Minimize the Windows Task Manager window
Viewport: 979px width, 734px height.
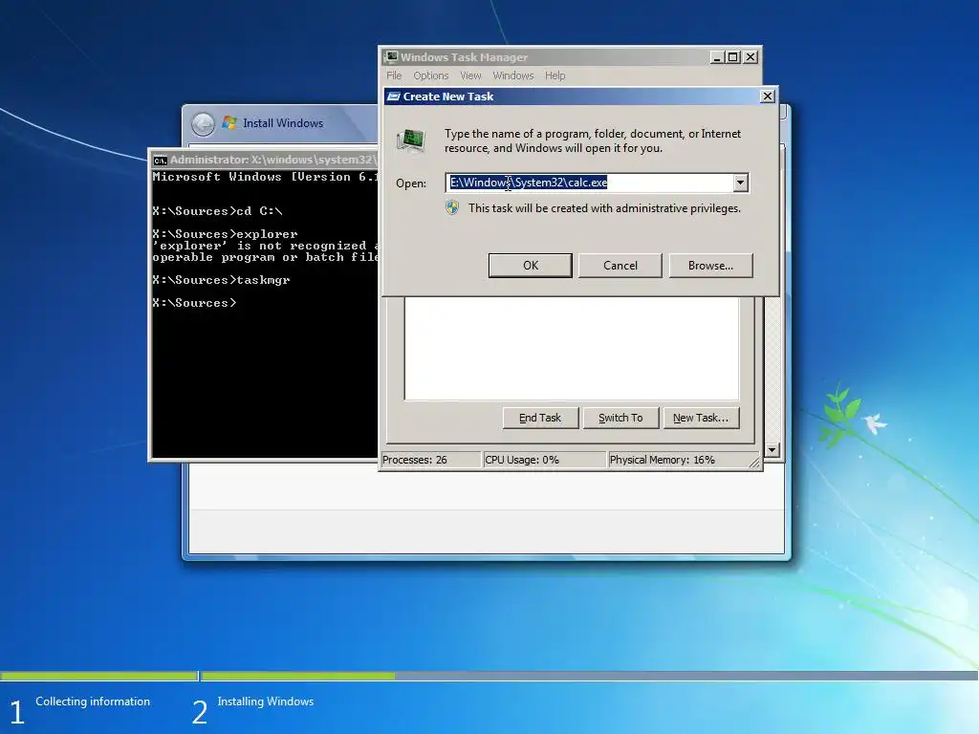point(717,57)
